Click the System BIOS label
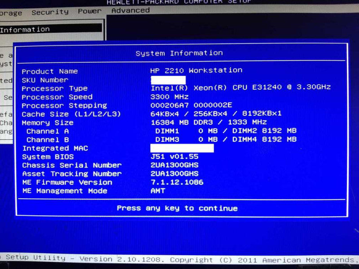The height and width of the screenshot is (269, 359). 48,156
